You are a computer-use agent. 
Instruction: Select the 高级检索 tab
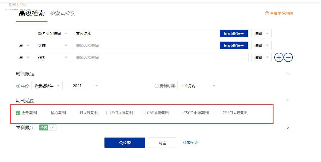tap(32, 14)
